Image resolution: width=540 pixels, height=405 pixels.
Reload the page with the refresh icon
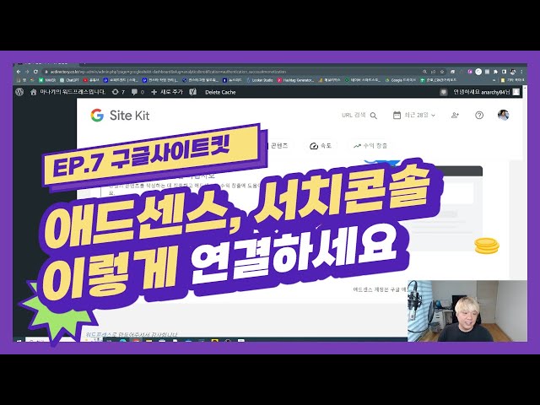(35, 72)
